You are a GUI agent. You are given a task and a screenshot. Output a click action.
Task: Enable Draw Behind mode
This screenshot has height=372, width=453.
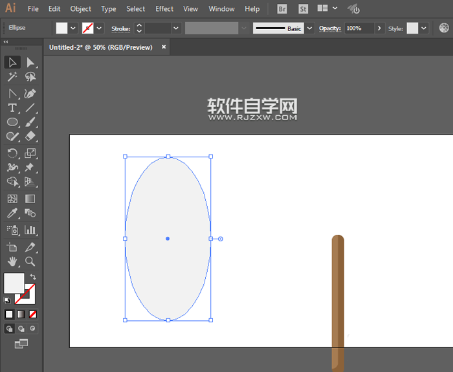pos(21,329)
